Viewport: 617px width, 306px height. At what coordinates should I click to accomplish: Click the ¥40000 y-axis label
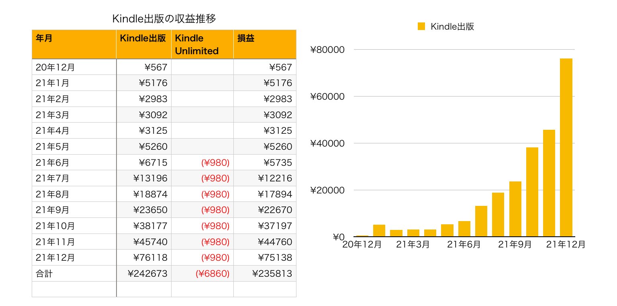[327, 143]
